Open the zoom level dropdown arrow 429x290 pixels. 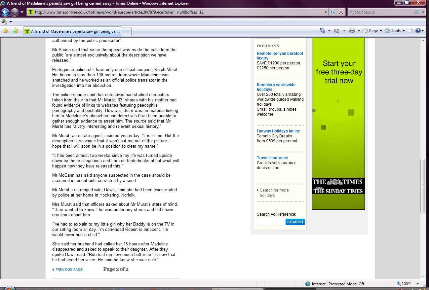418,284
